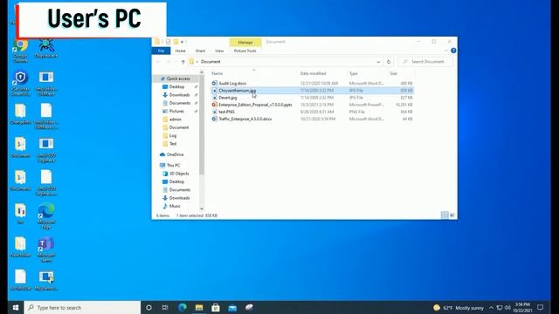Expand the address bar history dropdown
This screenshot has width=559, height=314.
point(378,62)
